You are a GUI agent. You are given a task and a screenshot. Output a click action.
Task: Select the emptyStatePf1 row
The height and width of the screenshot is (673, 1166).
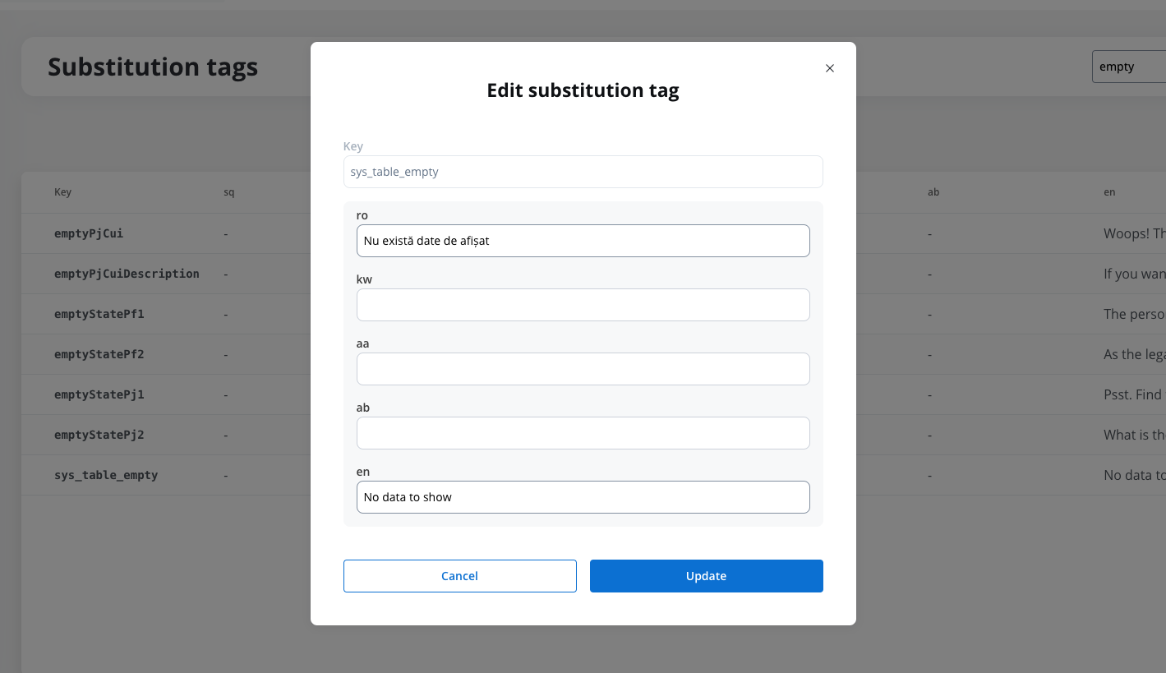[x=593, y=314]
